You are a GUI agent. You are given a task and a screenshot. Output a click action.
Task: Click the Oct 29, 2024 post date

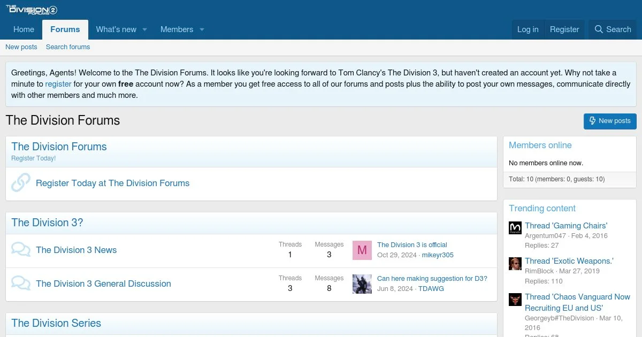(396, 255)
